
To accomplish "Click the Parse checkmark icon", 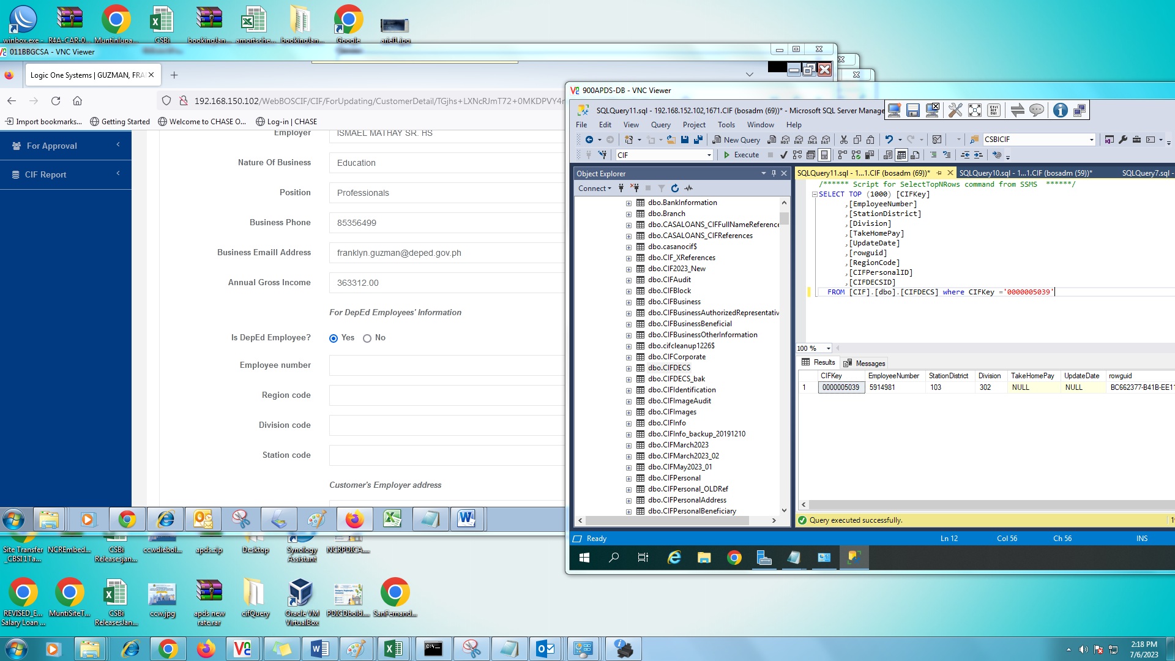I will click(783, 155).
